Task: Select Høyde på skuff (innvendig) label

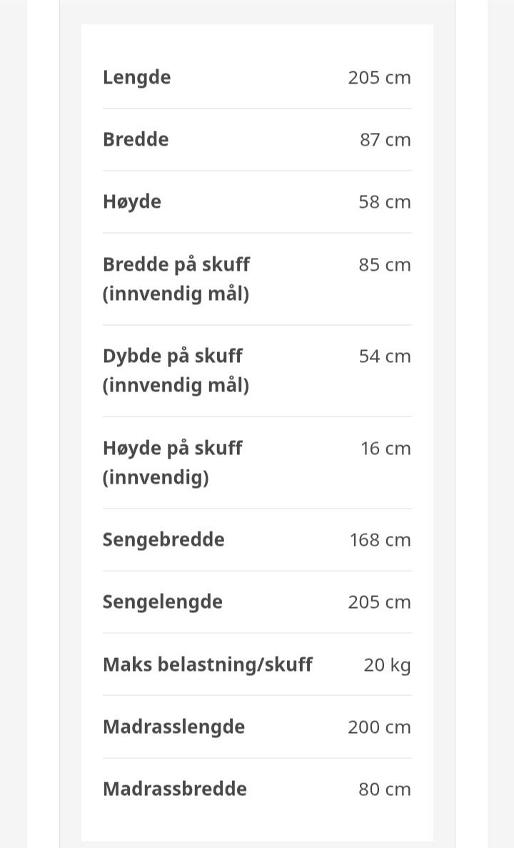Action: (x=173, y=462)
